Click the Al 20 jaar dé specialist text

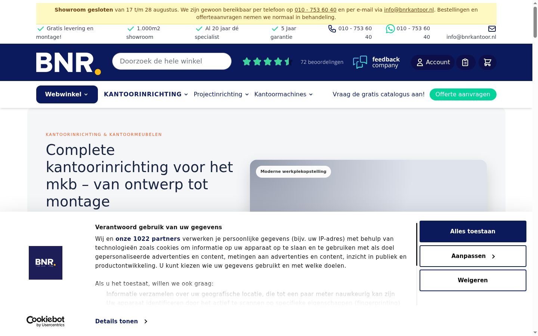tap(217, 33)
